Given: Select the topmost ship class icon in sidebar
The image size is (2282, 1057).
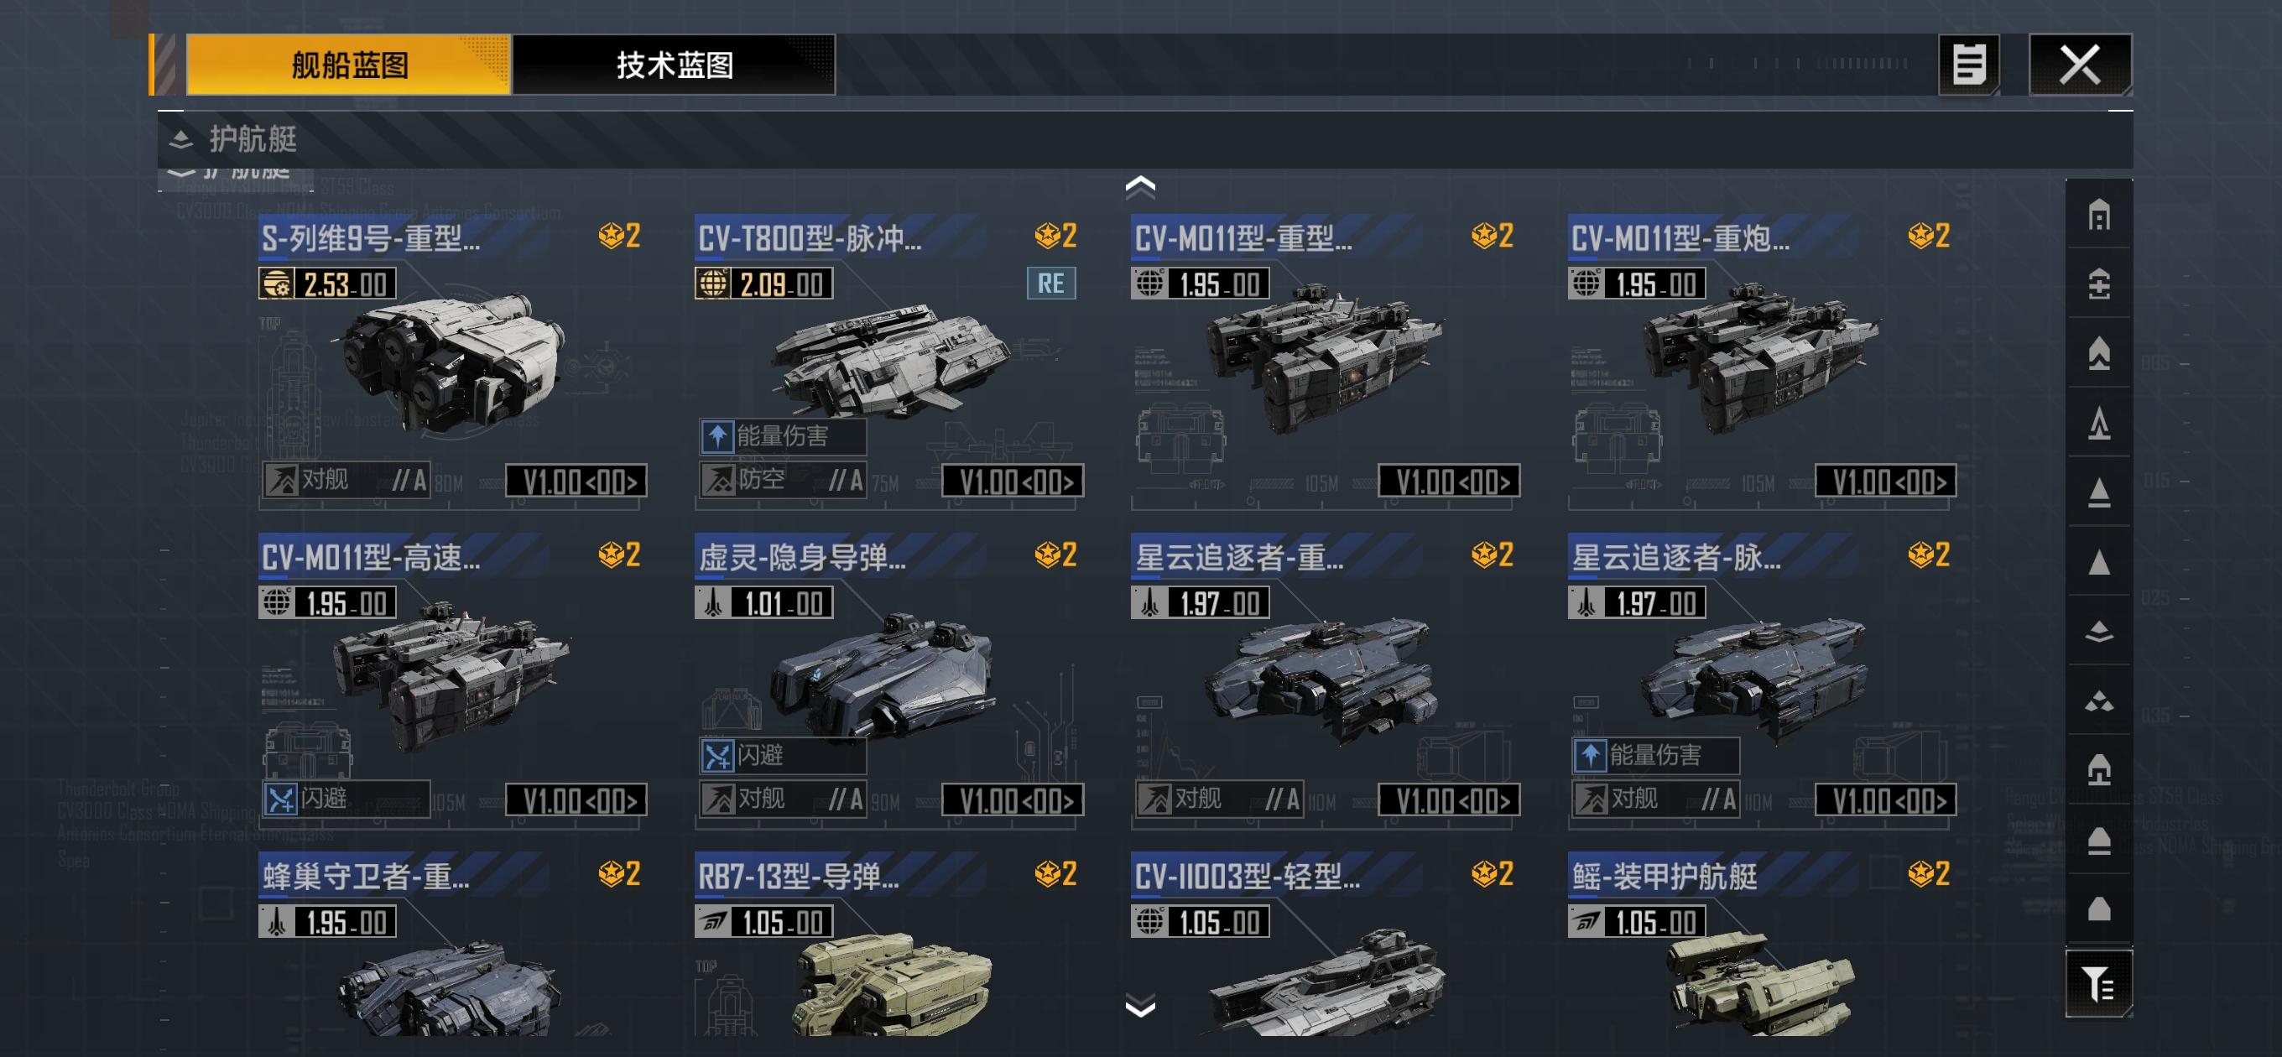Looking at the screenshot, I should coord(2098,215).
